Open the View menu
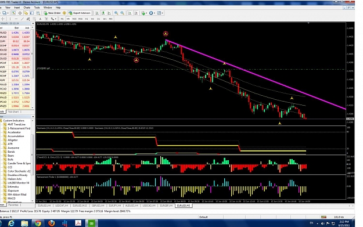Image resolution: width=363 pixels, height=227 pixels. click(x=8, y=8)
